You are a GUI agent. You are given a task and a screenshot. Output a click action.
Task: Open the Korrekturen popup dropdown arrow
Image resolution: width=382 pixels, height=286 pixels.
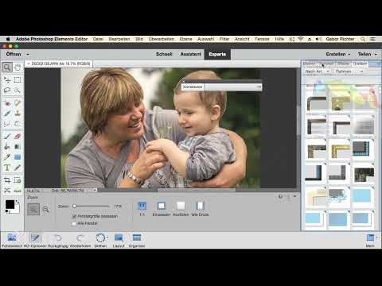pos(259,87)
